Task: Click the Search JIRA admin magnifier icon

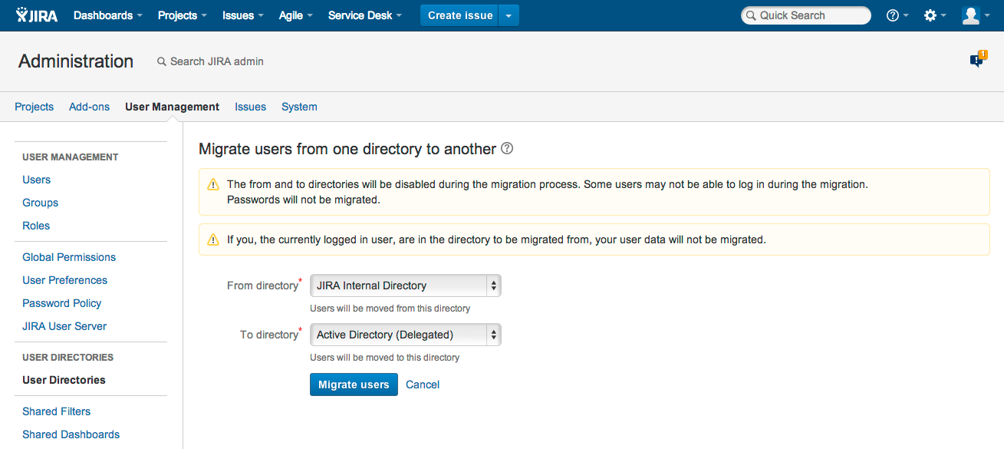Action: coord(161,61)
